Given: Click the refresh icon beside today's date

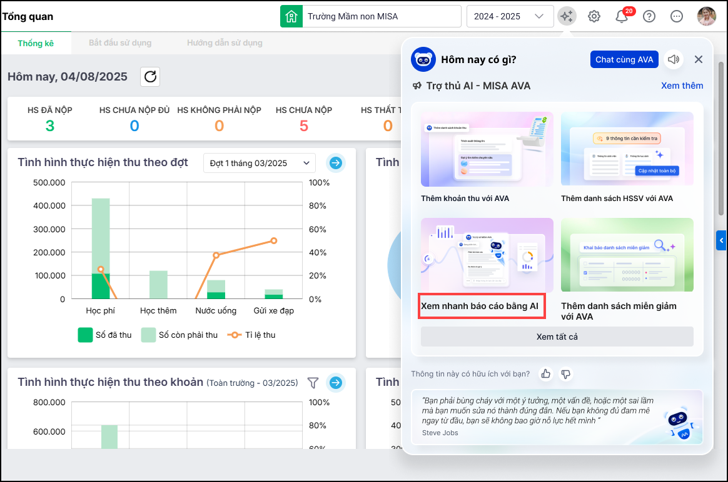Looking at the screenshot, I should [150, 77].
